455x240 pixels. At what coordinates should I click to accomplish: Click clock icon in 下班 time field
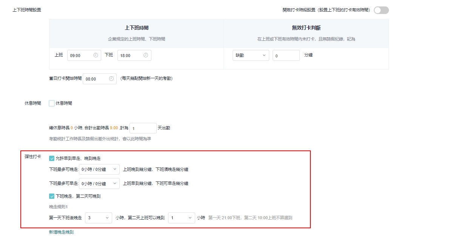(x=146, y=55)
